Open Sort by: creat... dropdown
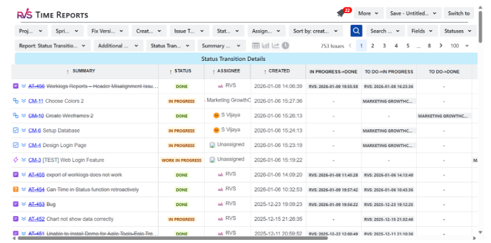The width and height of the screenshot is (491, 243). tap(316, 31)
